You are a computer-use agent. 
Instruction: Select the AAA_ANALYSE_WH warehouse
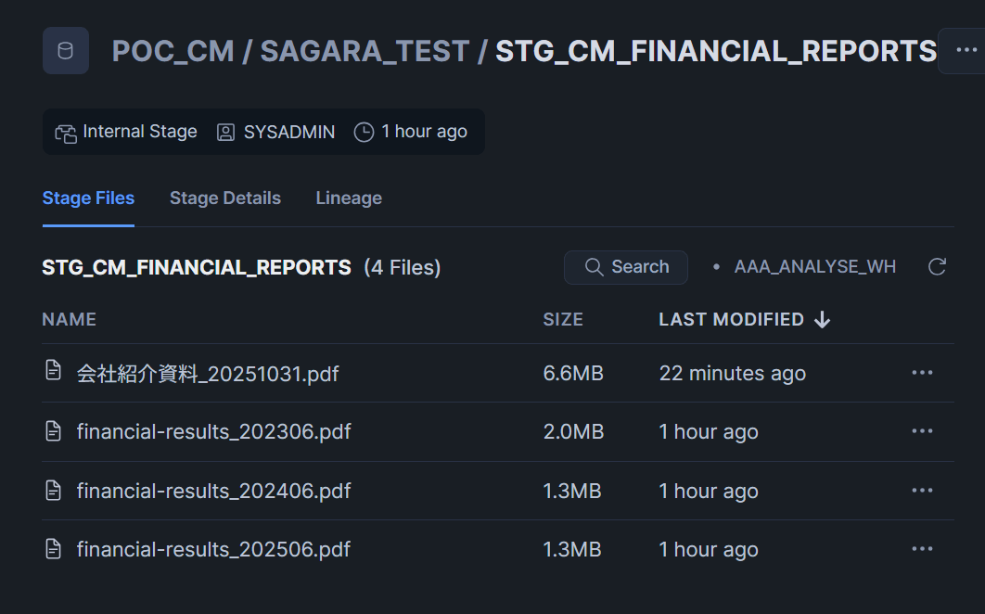click(x=814, y=267)
